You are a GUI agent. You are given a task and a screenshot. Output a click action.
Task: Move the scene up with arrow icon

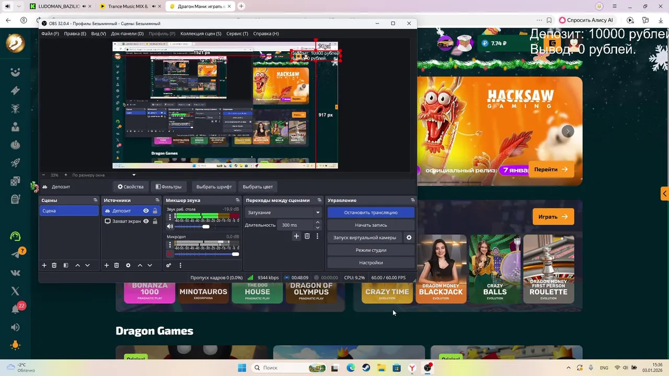click(x=77, y=265)
